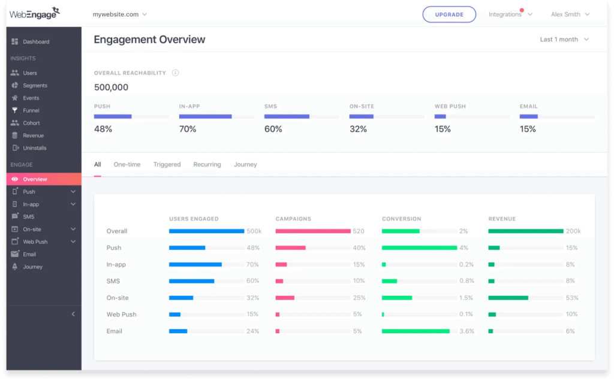This screenshot has height=381, width=614.
Task: Collapse the sidebar using the arrow
Action: click(73, 313)
